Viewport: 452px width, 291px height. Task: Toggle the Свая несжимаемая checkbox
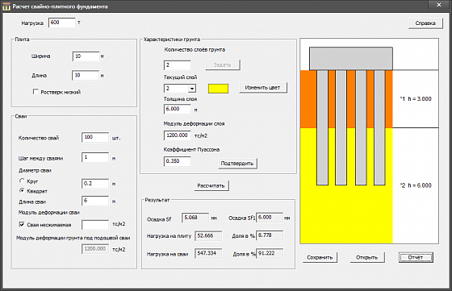click(x=22, y=225)
